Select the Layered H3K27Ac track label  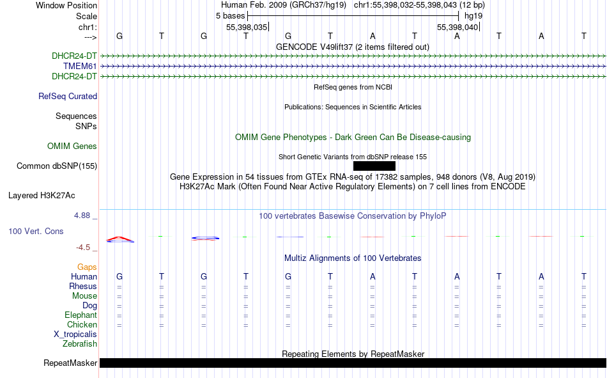coord(42,196)
